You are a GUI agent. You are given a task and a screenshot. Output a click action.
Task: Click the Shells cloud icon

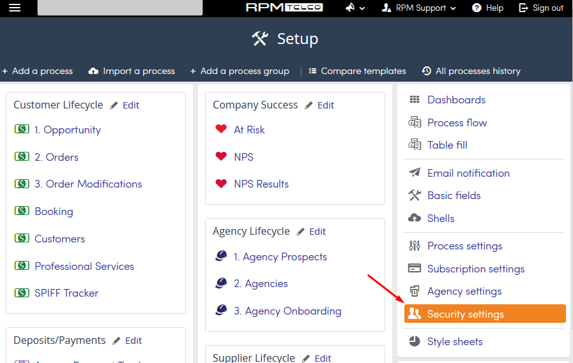point(415,218)
